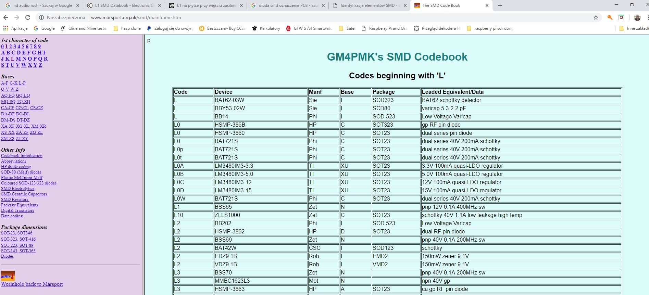Open the Google bookmark
649x295 pixels.
tap(44, 28)
